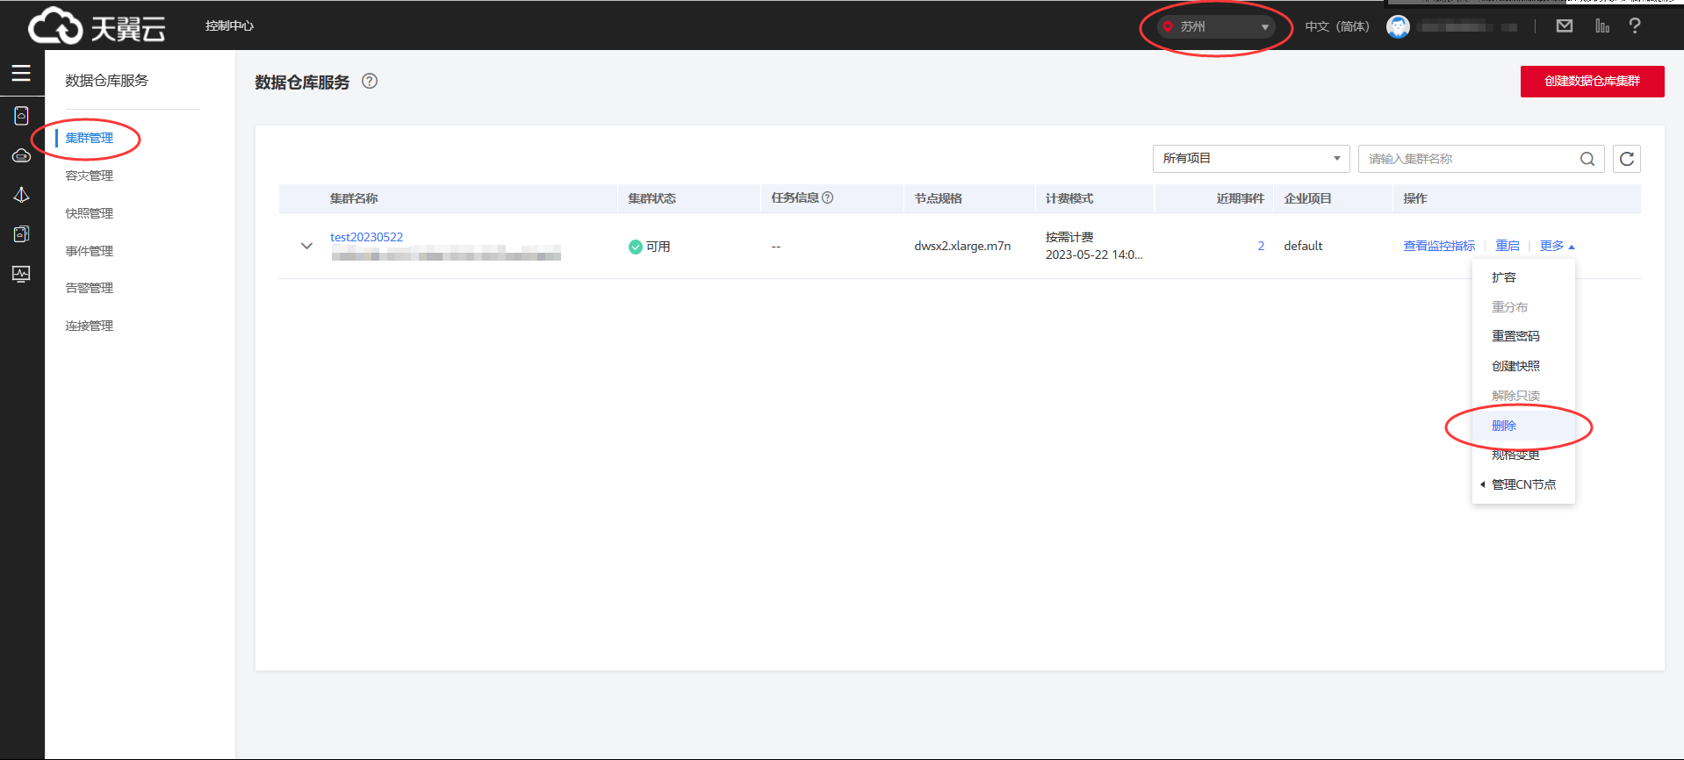Click the mail envelope icon
Screen dimensions: 1684x760
click(x=1564, y=26)
